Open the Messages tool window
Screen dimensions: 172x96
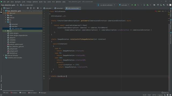click(x=42, y=93)
